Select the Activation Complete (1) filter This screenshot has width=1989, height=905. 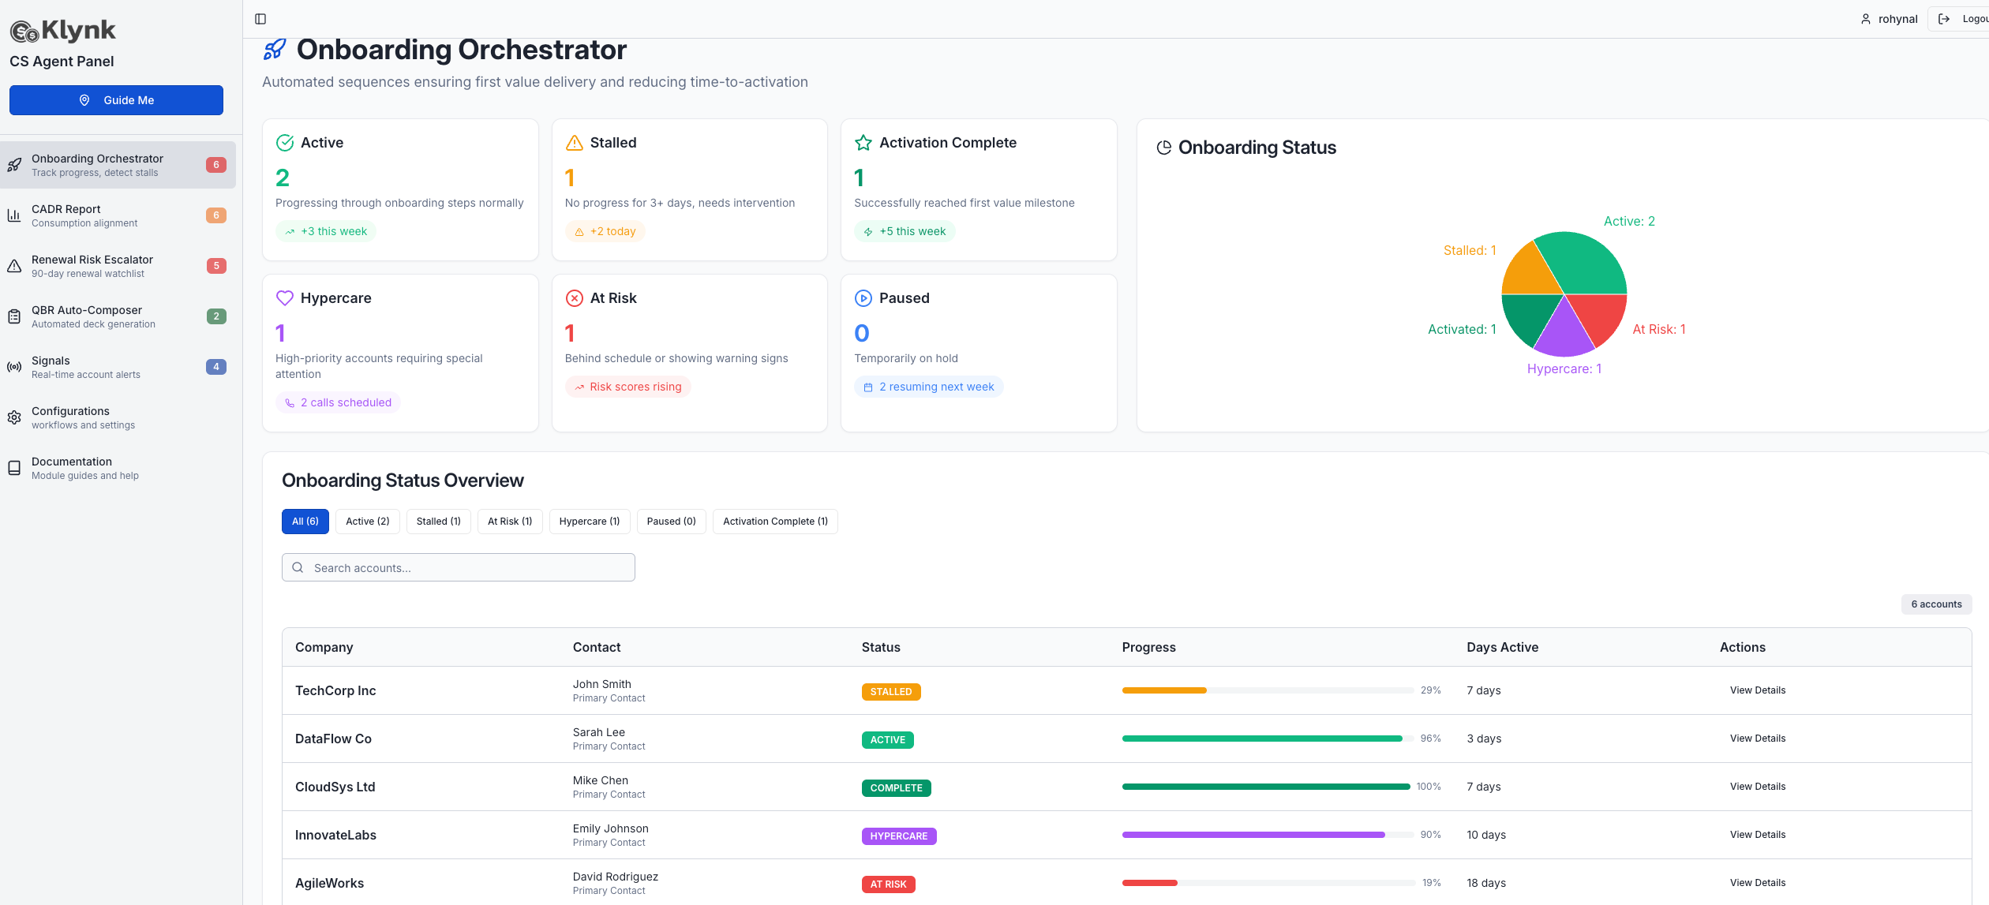(x=775, y=522)
